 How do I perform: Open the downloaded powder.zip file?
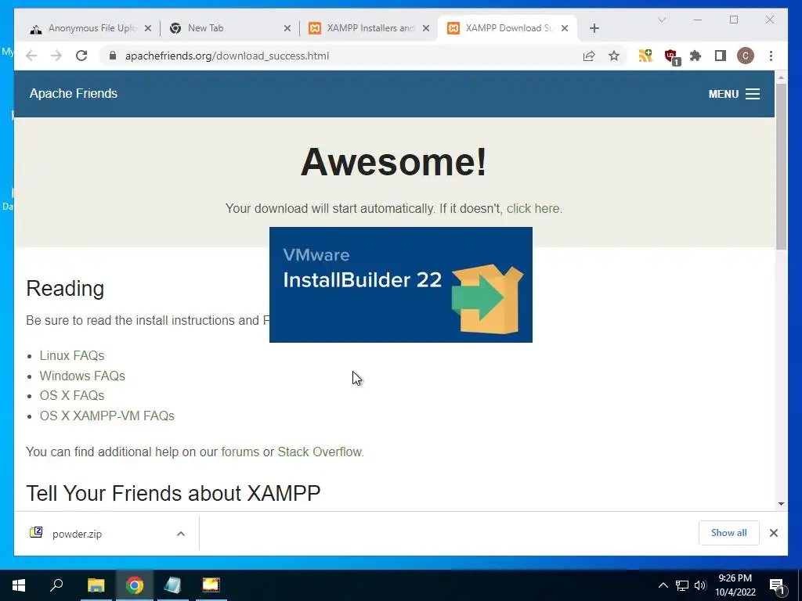(77, 534)
